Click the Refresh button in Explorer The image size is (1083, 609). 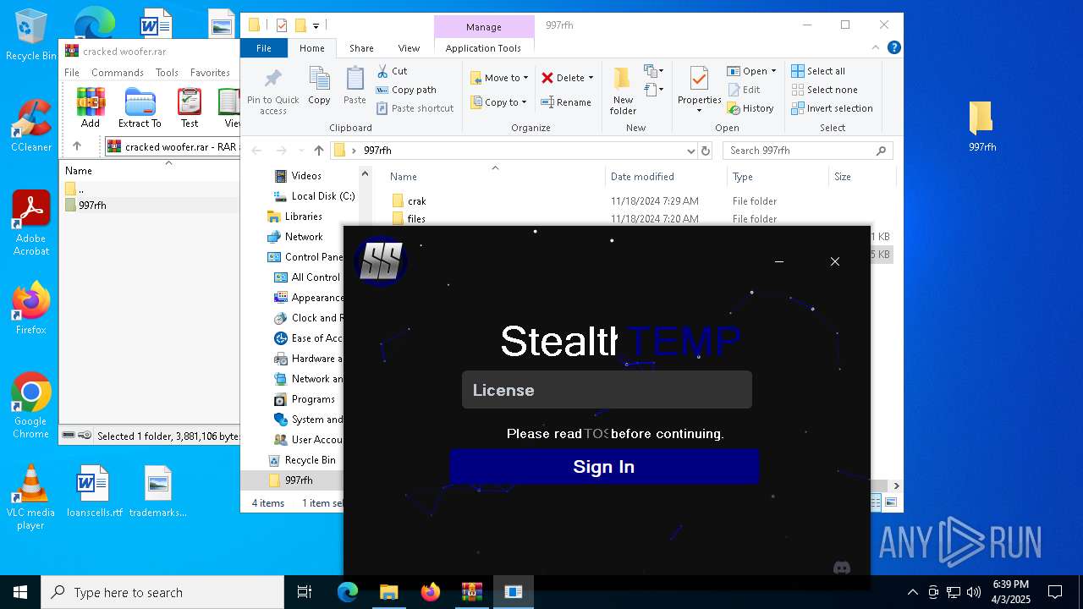point(706,151)
